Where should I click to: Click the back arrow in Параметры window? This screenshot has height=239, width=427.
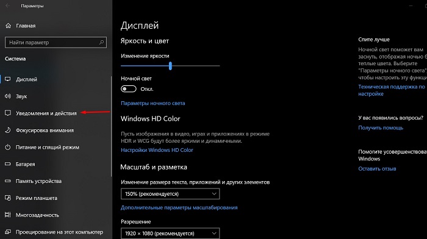[x=7, y=5]
